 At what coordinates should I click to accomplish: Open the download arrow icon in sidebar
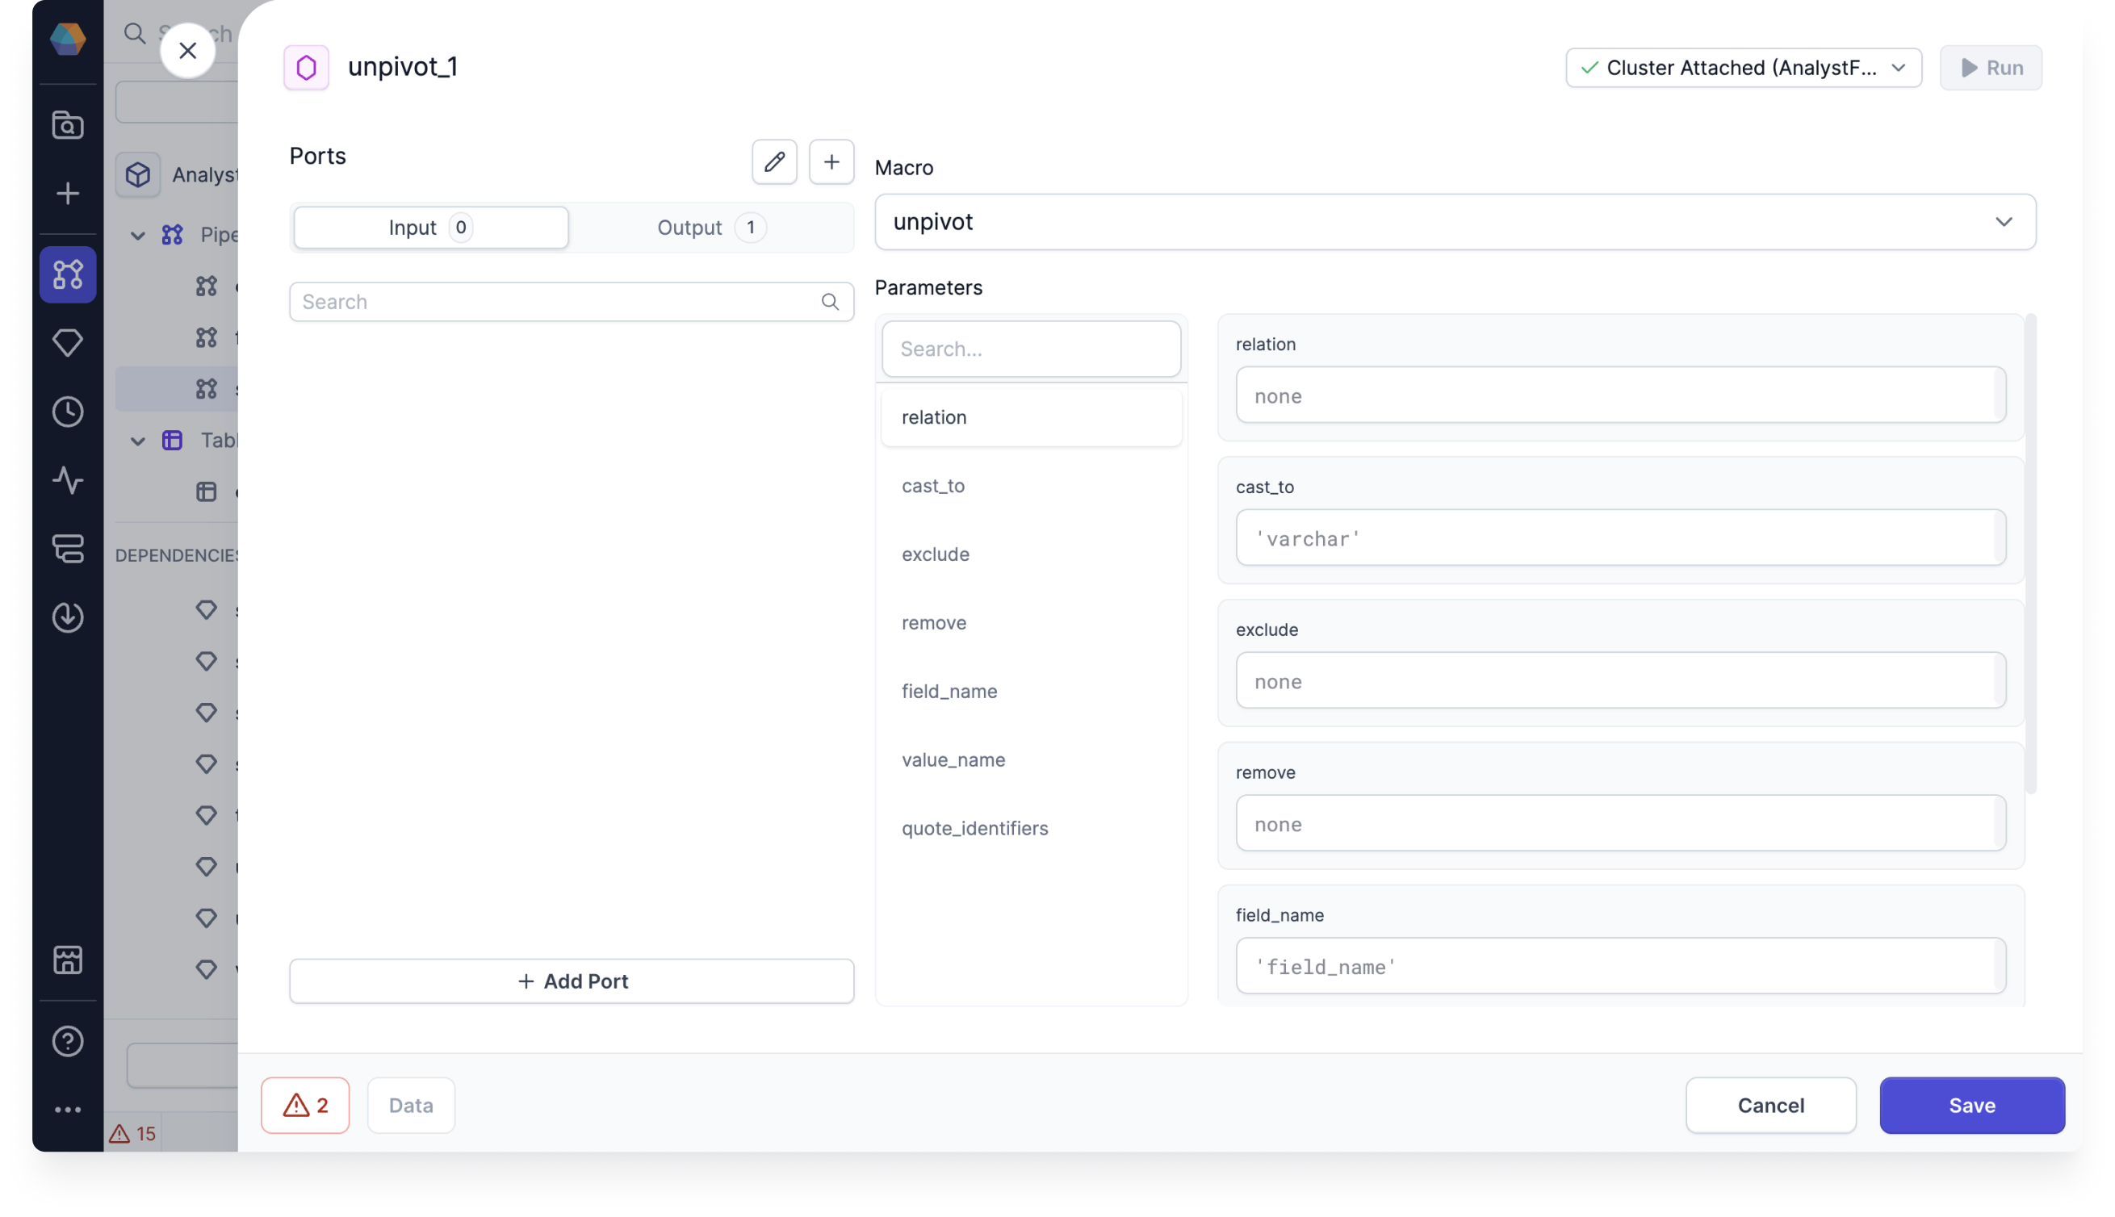(x=68, y=617)
